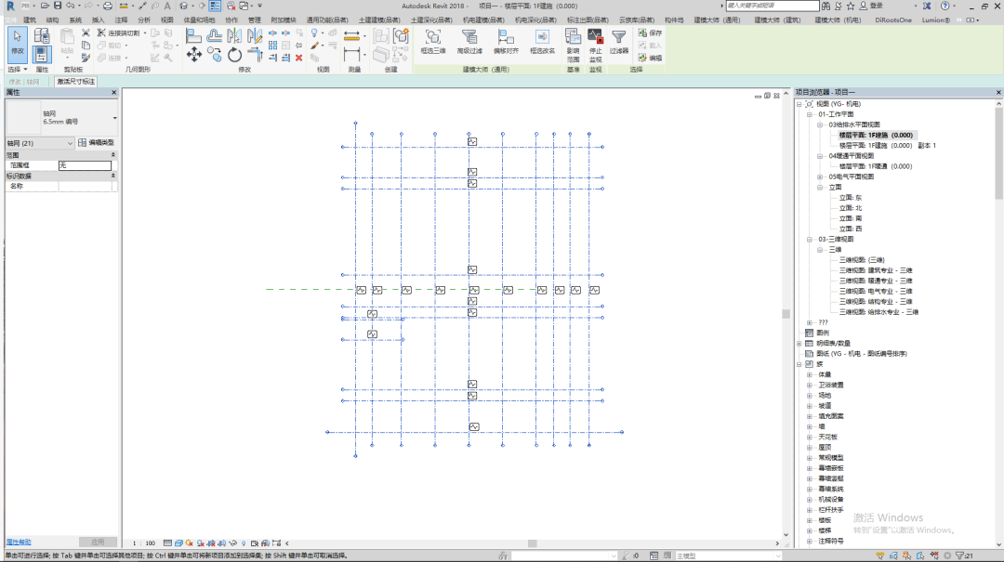Screen dimensions: 1004x562
Task: Click the cut clipboard scissors icon
Action: point(86,33)
